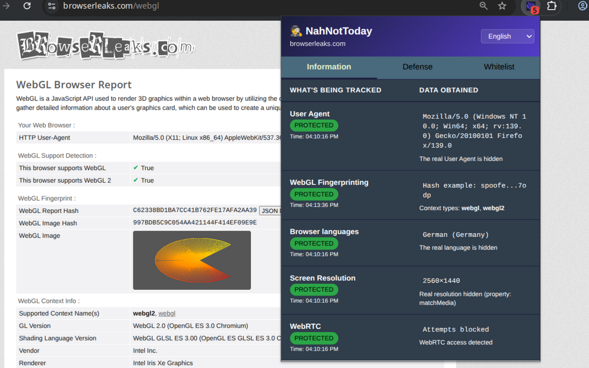This screenshot has height=368, width=589.
Task: Click the "Time: 04:13:36 PM" timestamp
Action: (314, 205)
